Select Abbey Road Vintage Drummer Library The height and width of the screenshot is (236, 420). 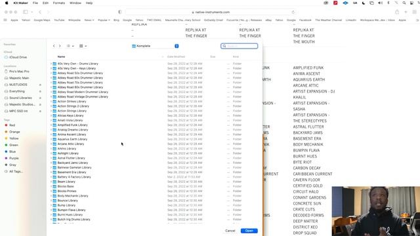click(x=83, y=96)
